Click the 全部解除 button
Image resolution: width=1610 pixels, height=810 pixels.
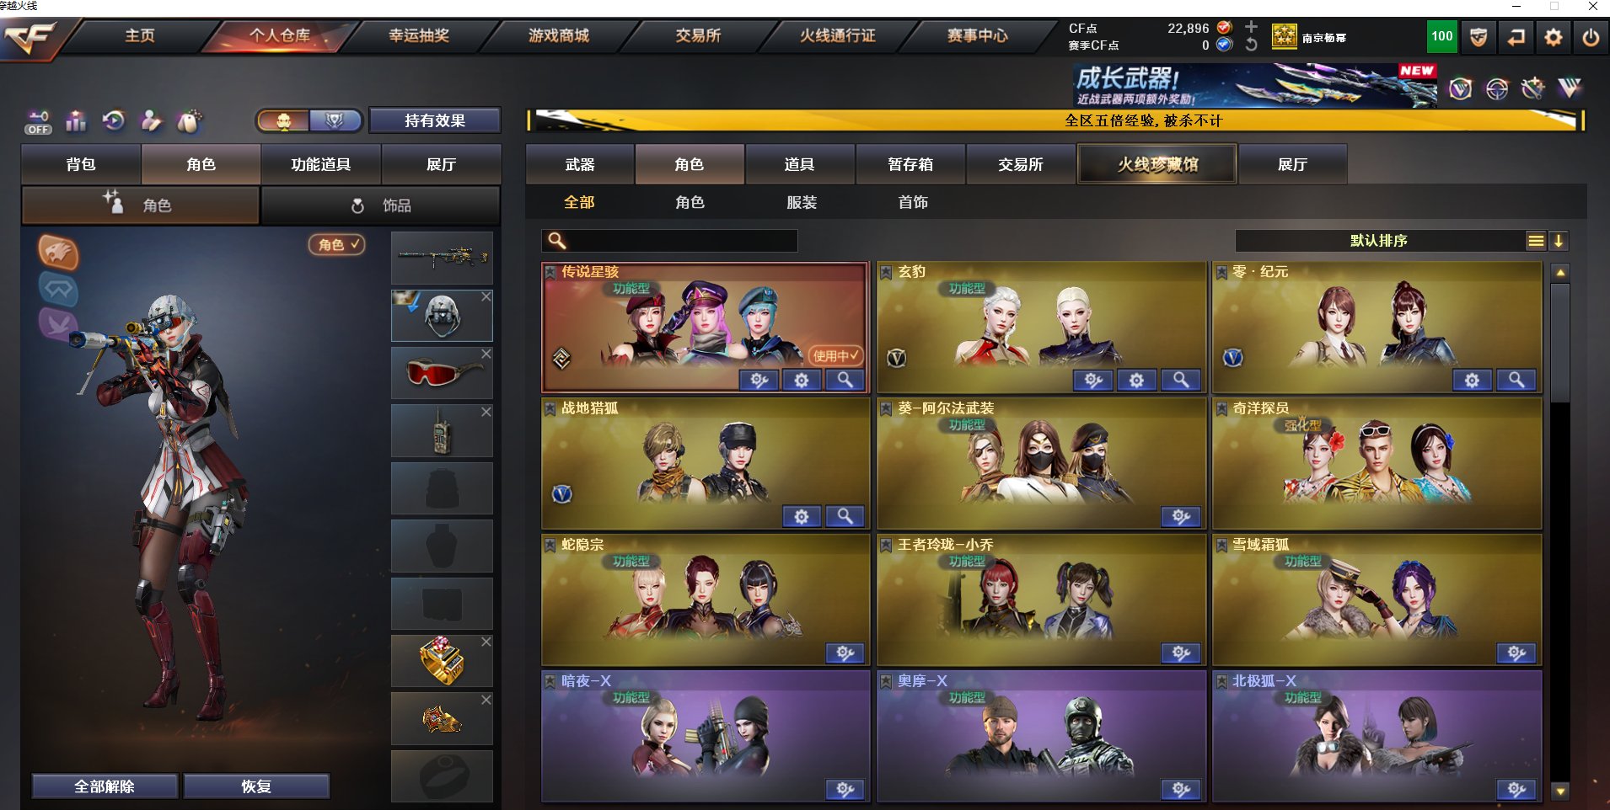(105, 786)
